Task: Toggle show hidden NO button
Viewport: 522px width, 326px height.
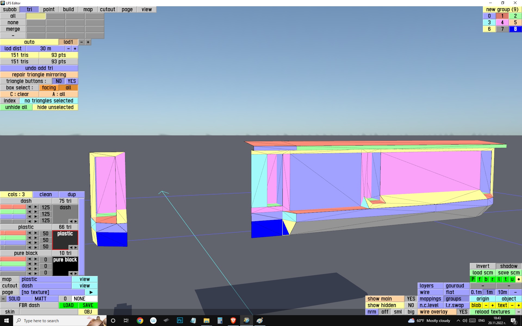Action: click(411, 305)
